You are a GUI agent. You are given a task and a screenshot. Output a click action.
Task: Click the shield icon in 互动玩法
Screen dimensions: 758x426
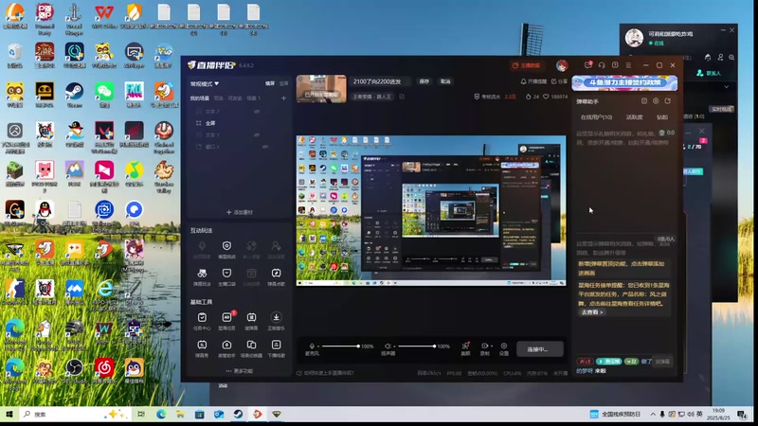click(x=226, y=246)
